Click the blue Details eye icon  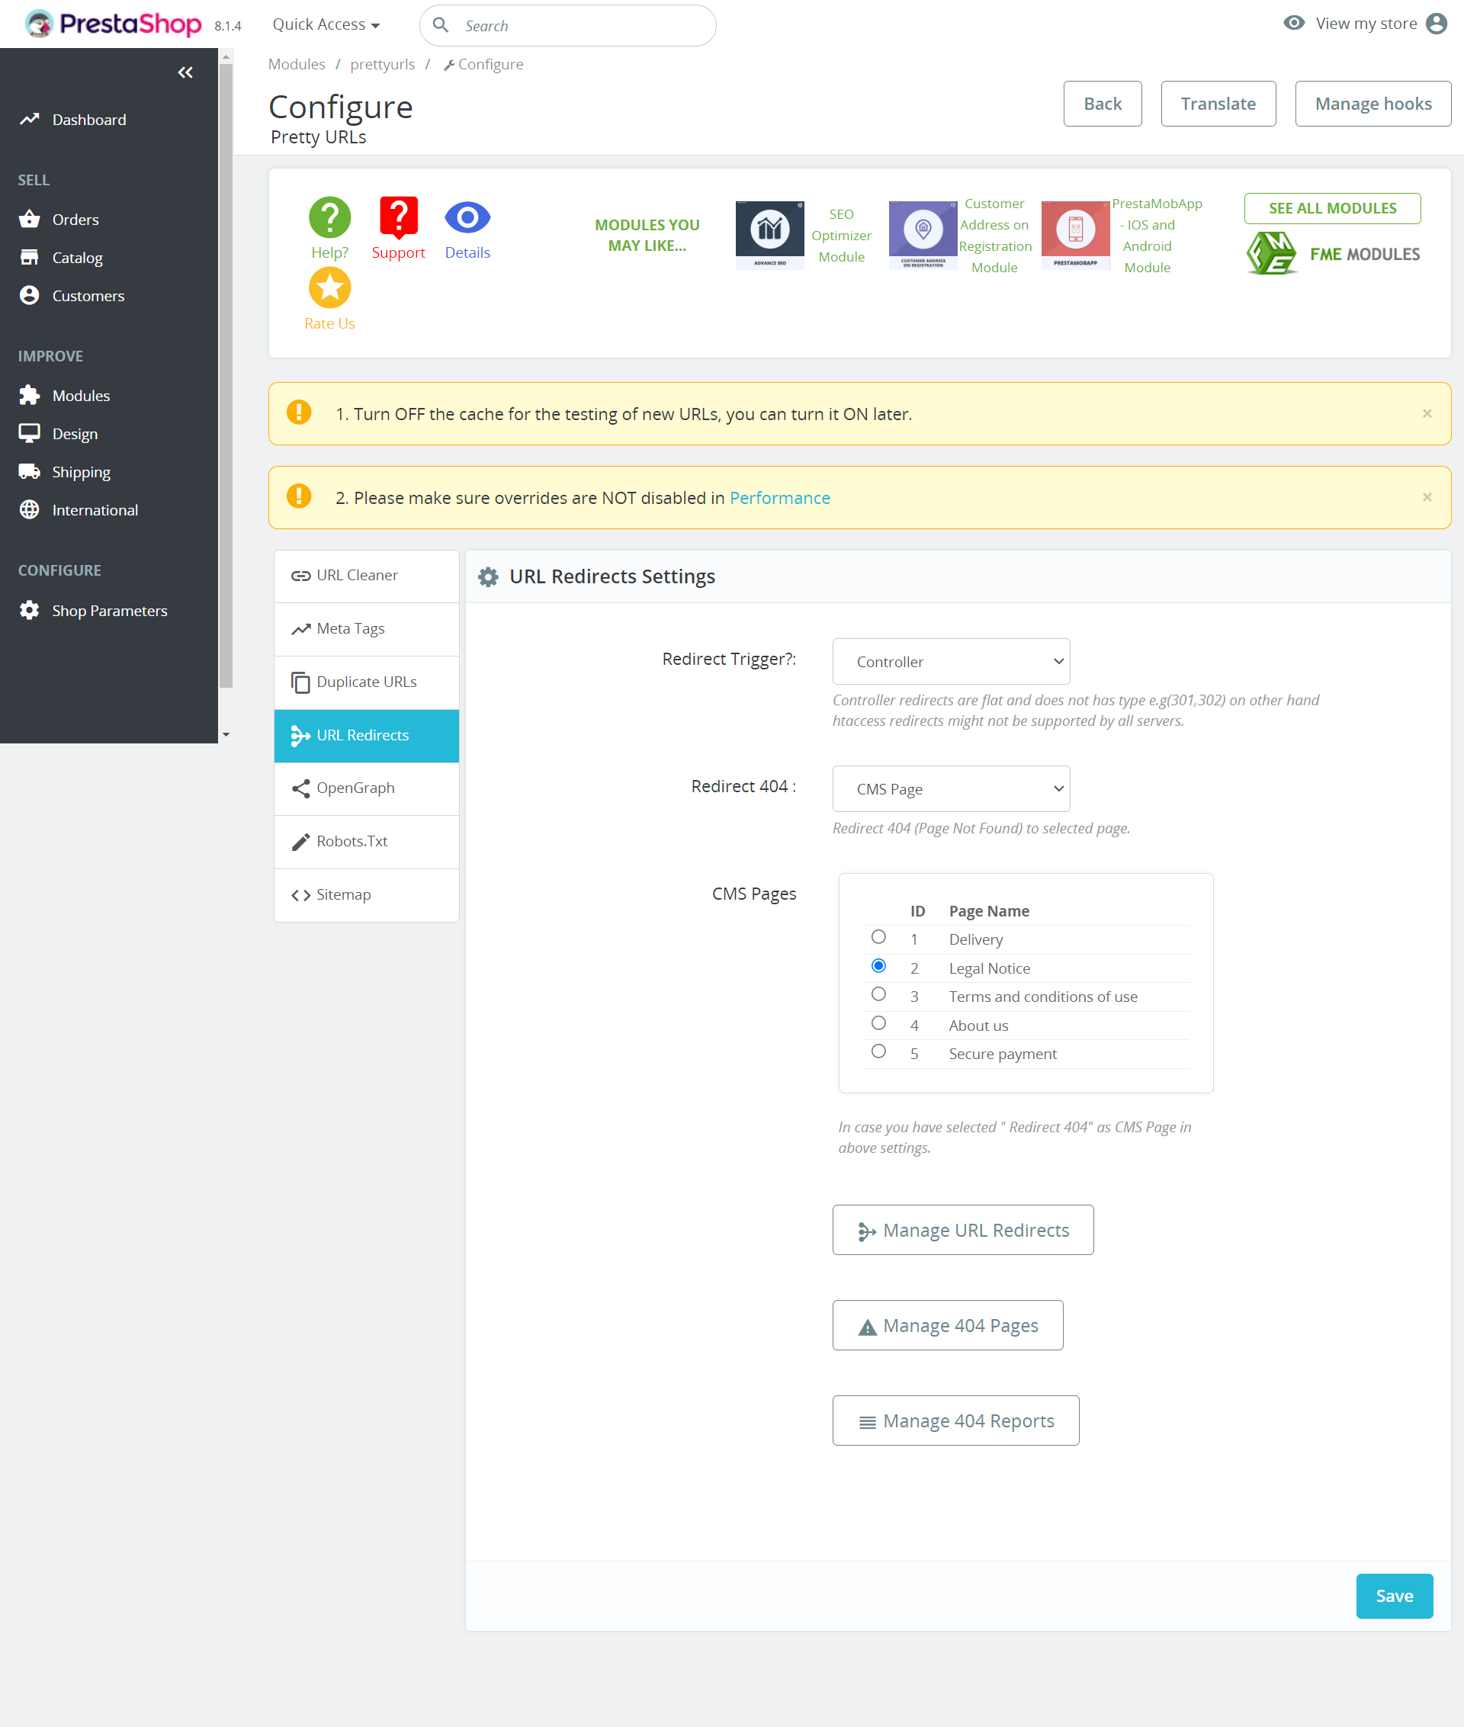[467, 217]
